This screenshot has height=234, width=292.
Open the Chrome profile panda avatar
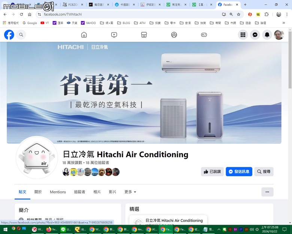point(279,14)
